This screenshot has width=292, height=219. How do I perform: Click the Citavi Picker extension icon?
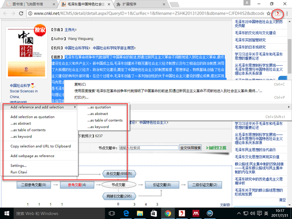click(x=278, y=14)
